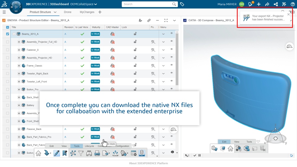The height and width of the screenshot is (167, 297).
Task: Switch to the MyChanges tab
Action: tap(87, 12)
